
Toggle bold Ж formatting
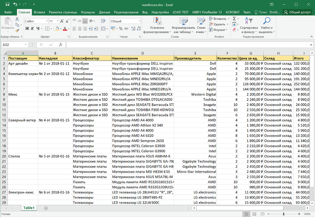[x=27, y=29]
